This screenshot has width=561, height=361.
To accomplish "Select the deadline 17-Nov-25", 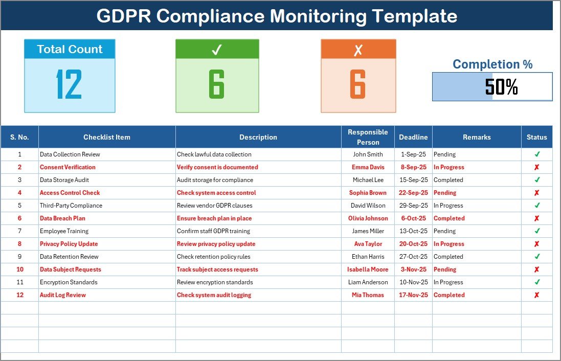I will coord(413,295).
